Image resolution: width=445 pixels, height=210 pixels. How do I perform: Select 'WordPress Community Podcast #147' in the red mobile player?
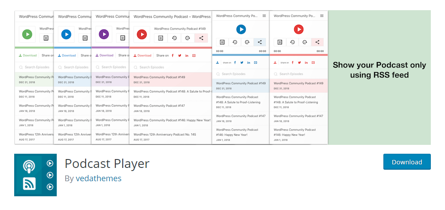tap(299, 118)
